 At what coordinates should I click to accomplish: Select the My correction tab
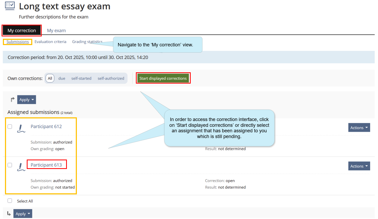(x=22, y=30)
